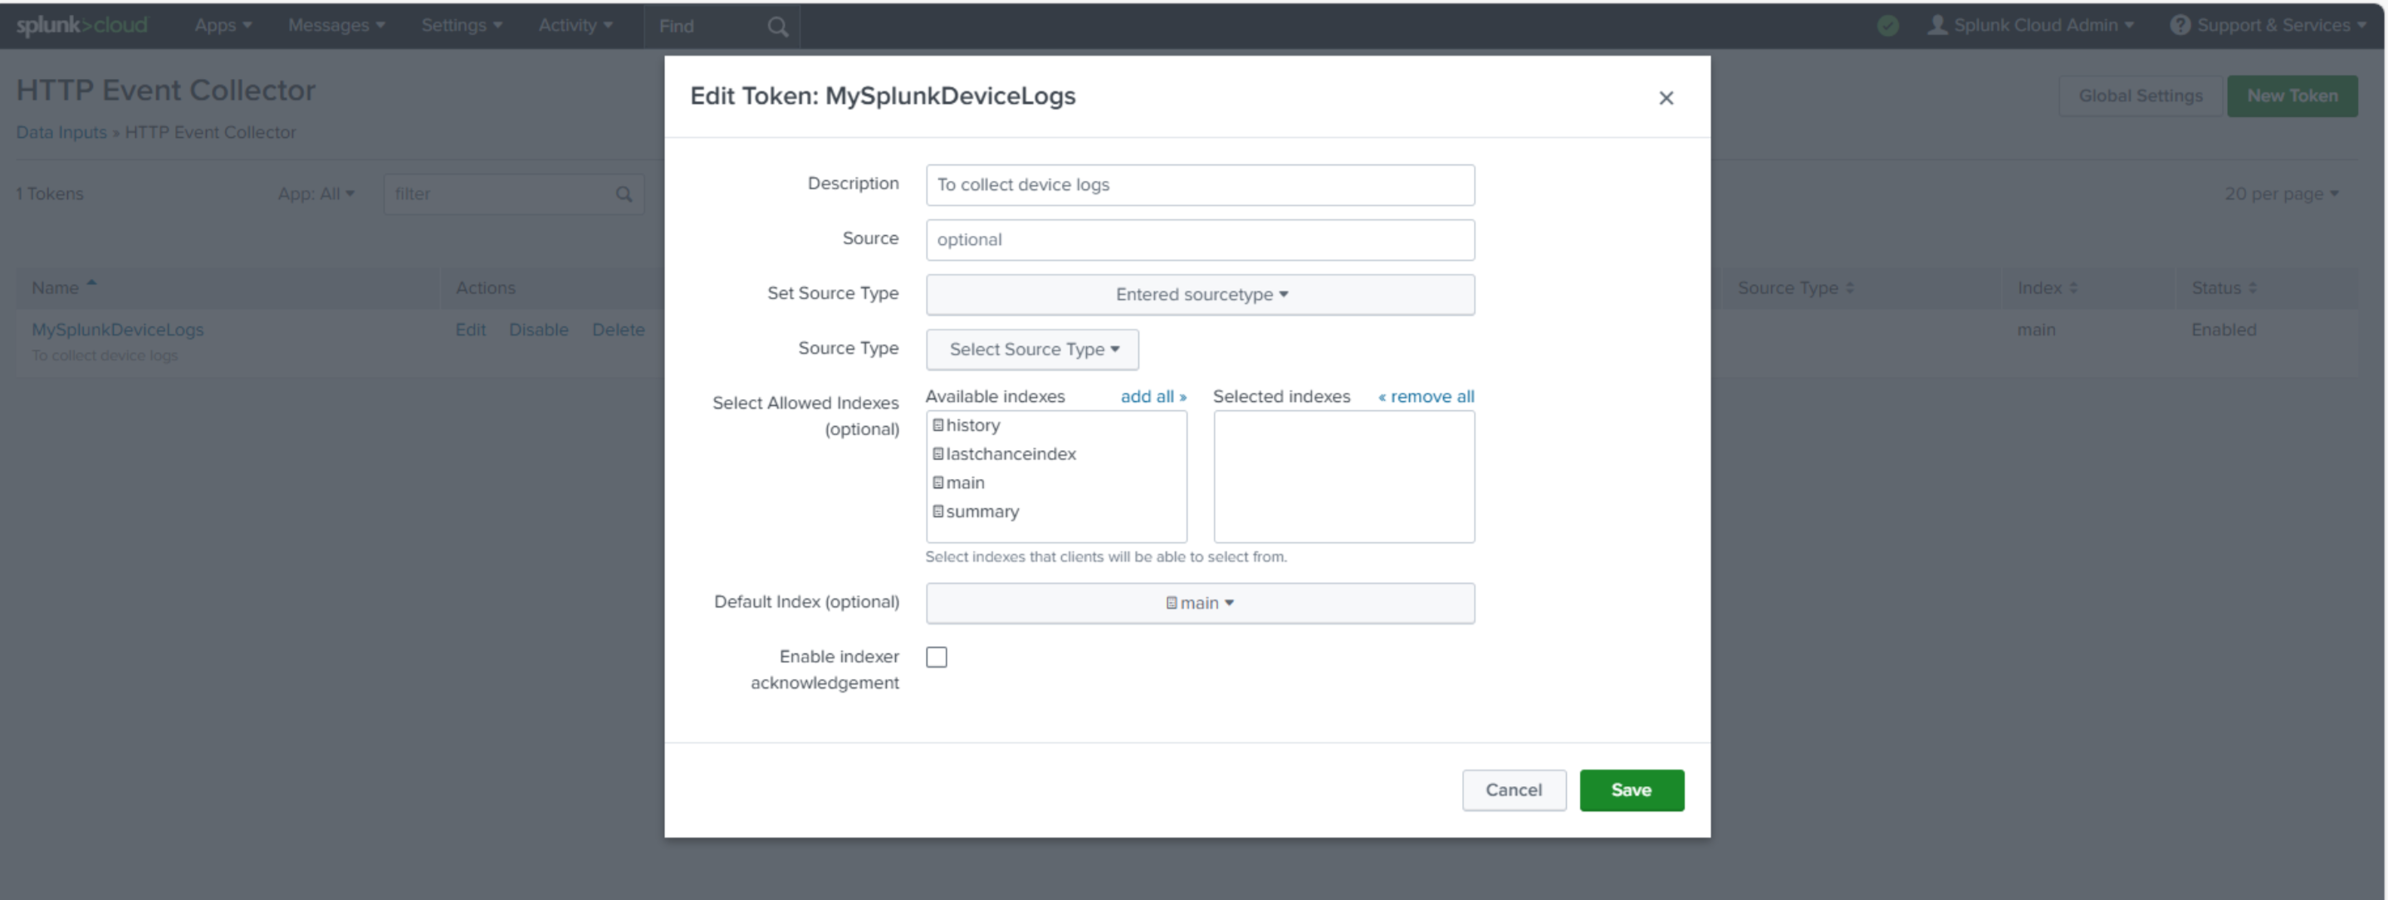
Task: Open the Apps menu
Action: [x=223, y=25]
